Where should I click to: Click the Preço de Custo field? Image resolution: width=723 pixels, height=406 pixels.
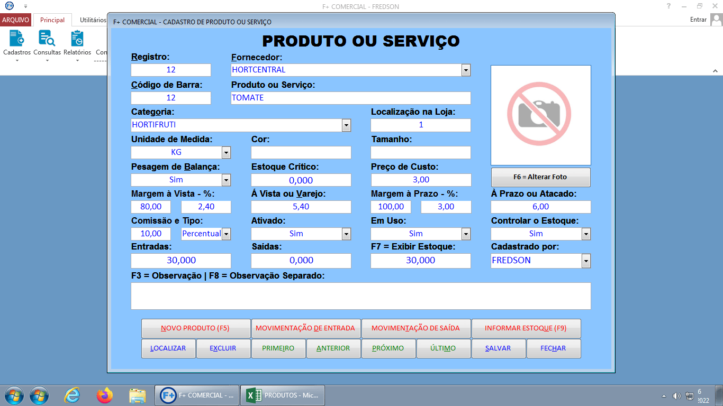pyautogui.click(x=421, y=180)
